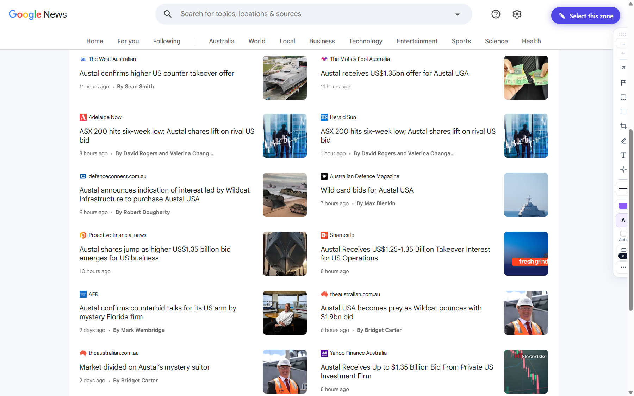Click the search topics input field
This screenshot has height=396, width=634.
click(x=313, y=14)
